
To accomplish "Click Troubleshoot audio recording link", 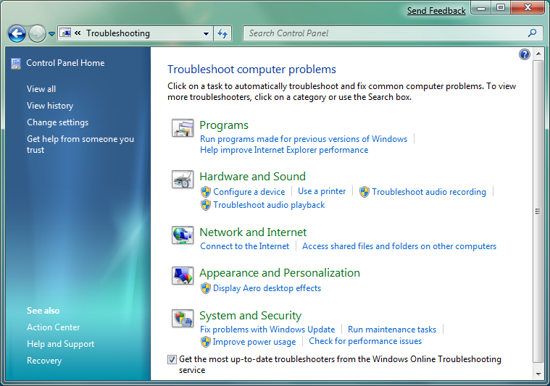I will coord(429,192).
